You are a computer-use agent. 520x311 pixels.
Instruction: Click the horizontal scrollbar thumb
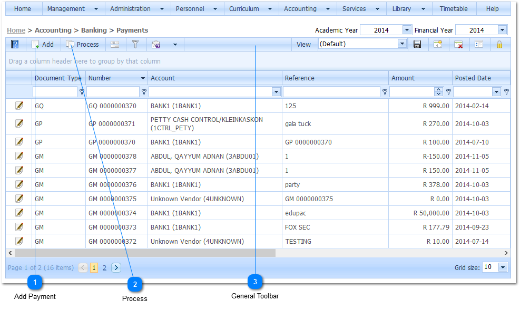click(x=145, y=253)
